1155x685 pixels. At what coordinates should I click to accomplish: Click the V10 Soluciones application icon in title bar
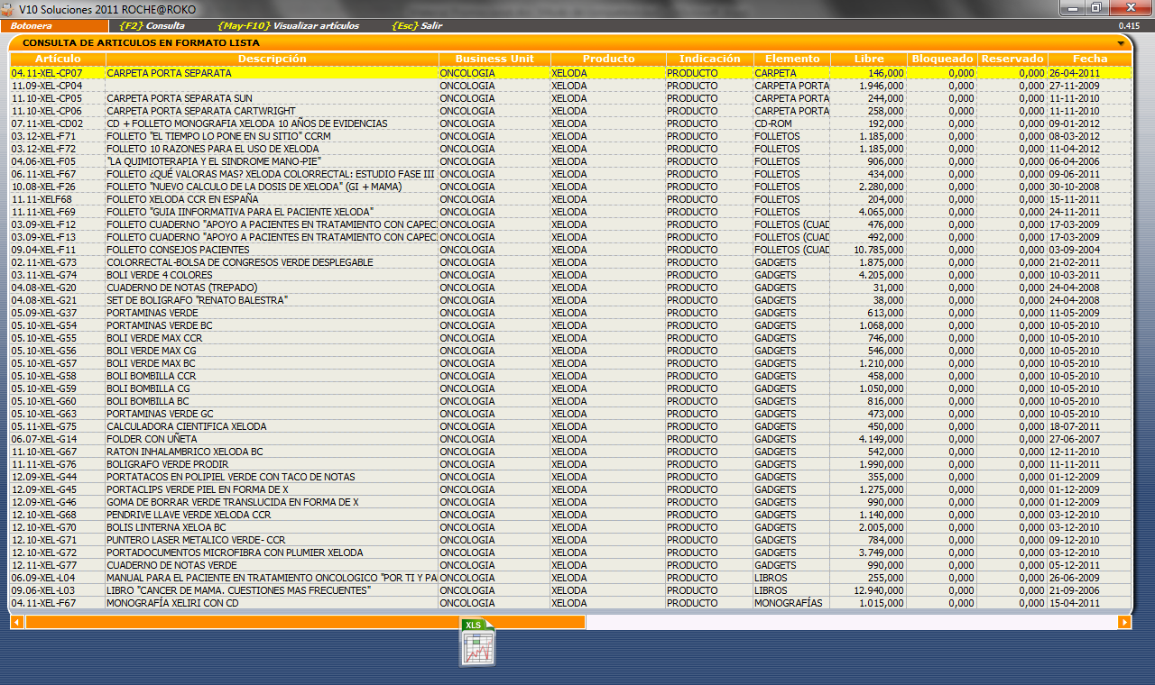(8, 8)
